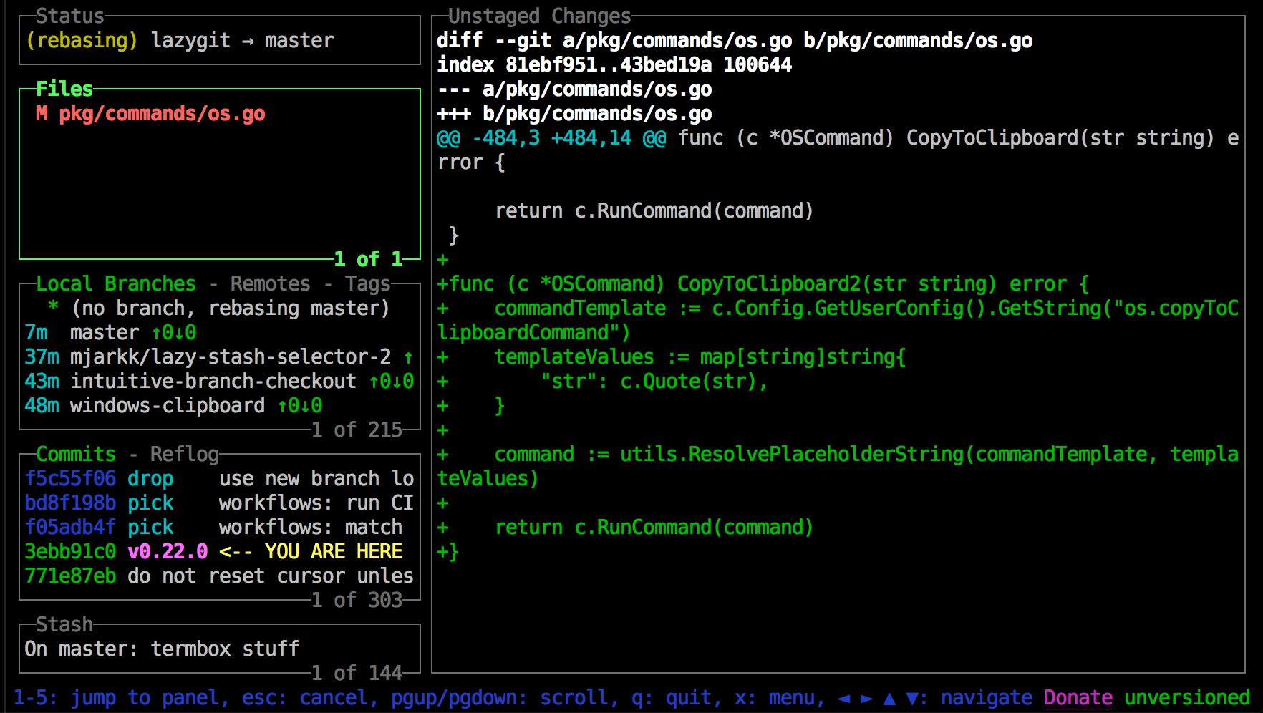
Task: Click the arrow between lazygit and master
Action: [248, 40]
